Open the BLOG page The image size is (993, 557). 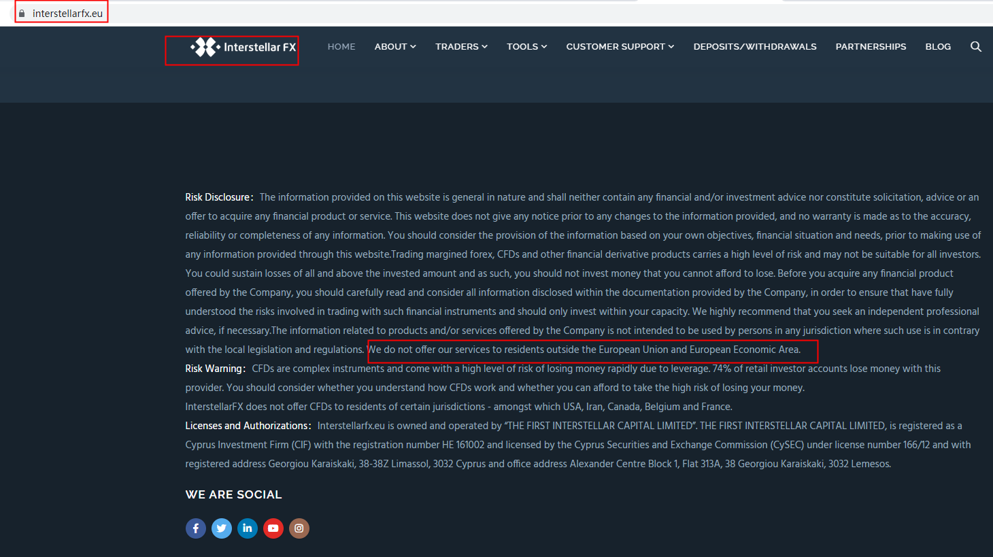938,47
